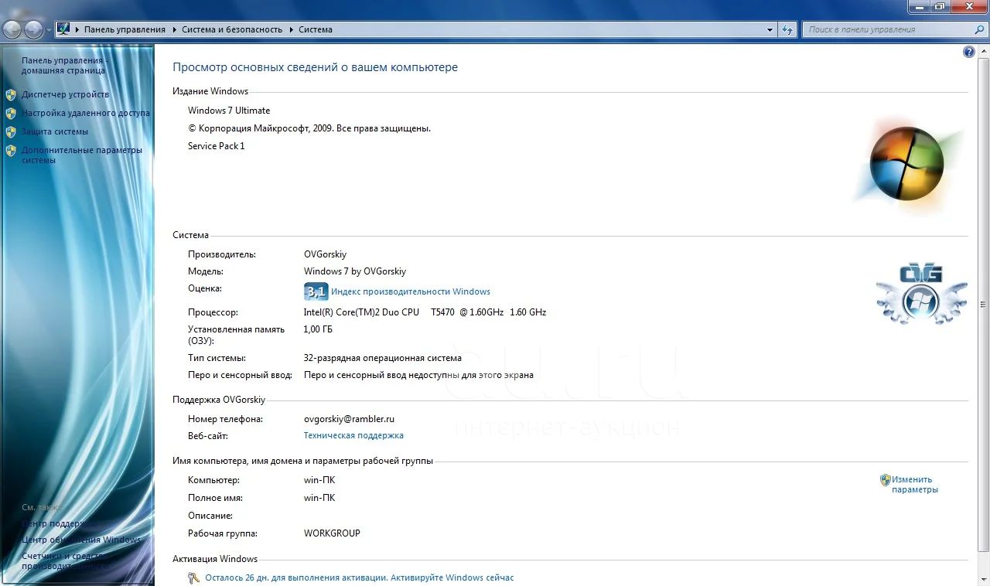
Task: Click the shield icon beside «Изменить параметры»
Action: coord(886,479)
